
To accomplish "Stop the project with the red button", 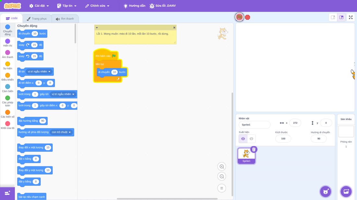I will point(248,17).
